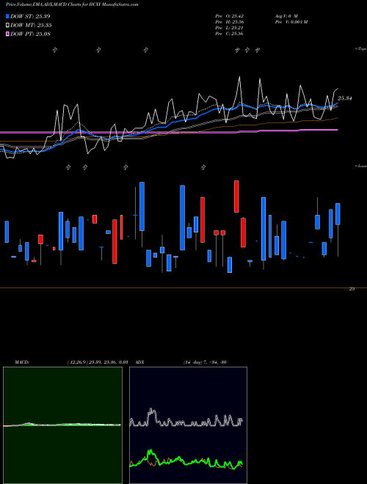This screenshot has width=367, height=484.
Task: Click the MACD parameters '(12,26,9)' text
Action: click(x=98, y=362)
